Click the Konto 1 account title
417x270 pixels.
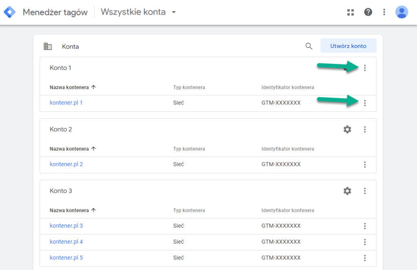click(x=60, y=67)
